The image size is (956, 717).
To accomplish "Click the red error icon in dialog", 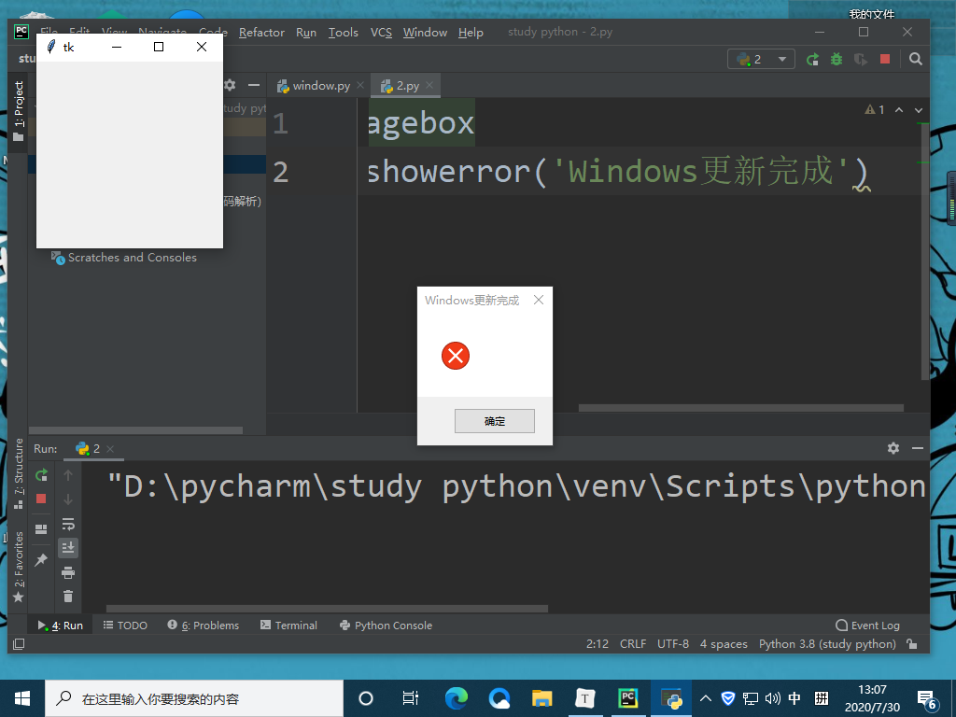I will pyautogui.click(x=456, y=356).
